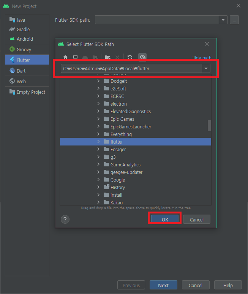Cancel the Select Flutter SDK Path dialog
Screen dimensions: 248x294
click(x=197, y=219)
